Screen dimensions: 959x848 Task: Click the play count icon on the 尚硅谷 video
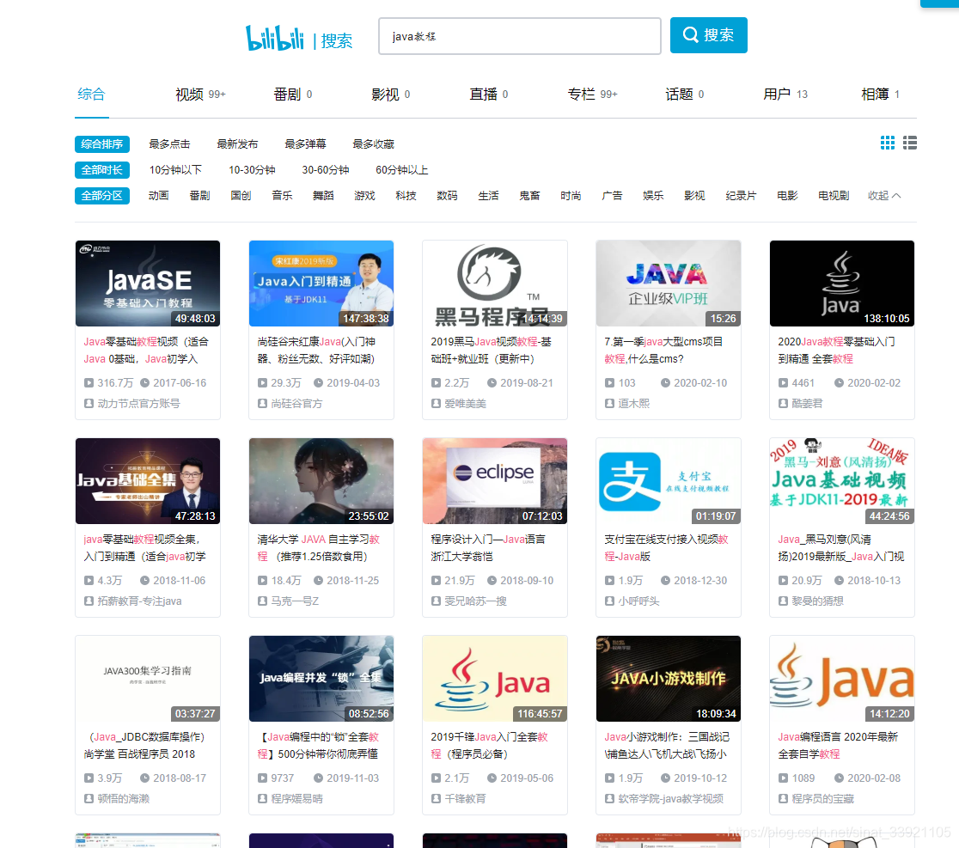pyautogui.click(x=262, y=382)
